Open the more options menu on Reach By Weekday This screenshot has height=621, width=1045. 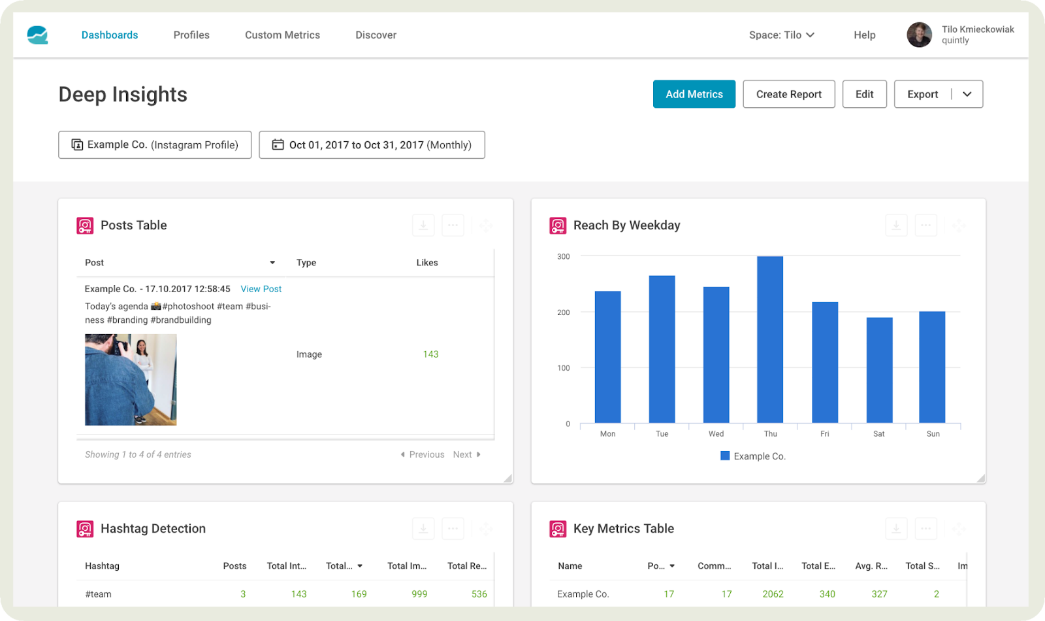tap(925, 225)
